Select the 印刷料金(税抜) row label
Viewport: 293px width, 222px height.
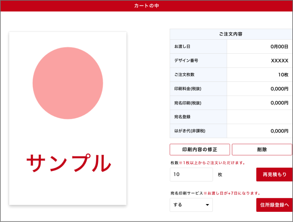pyautogui.click(x=188, y=89)
